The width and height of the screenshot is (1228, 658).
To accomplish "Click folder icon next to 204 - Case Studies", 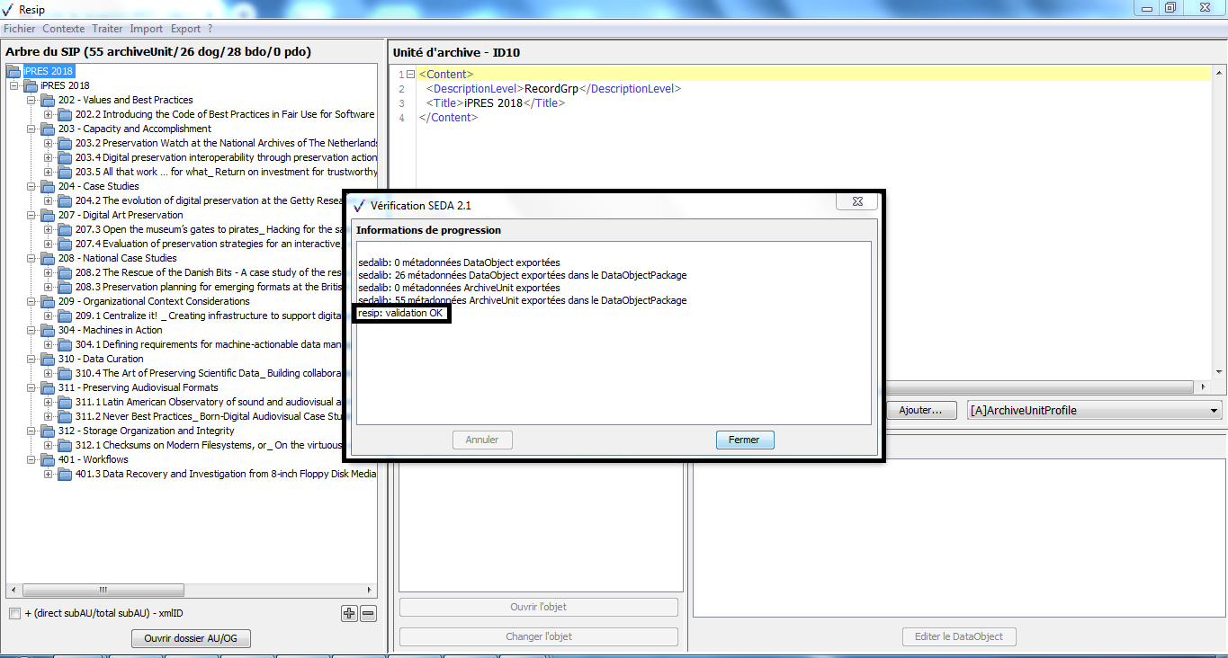I will 48,186.
